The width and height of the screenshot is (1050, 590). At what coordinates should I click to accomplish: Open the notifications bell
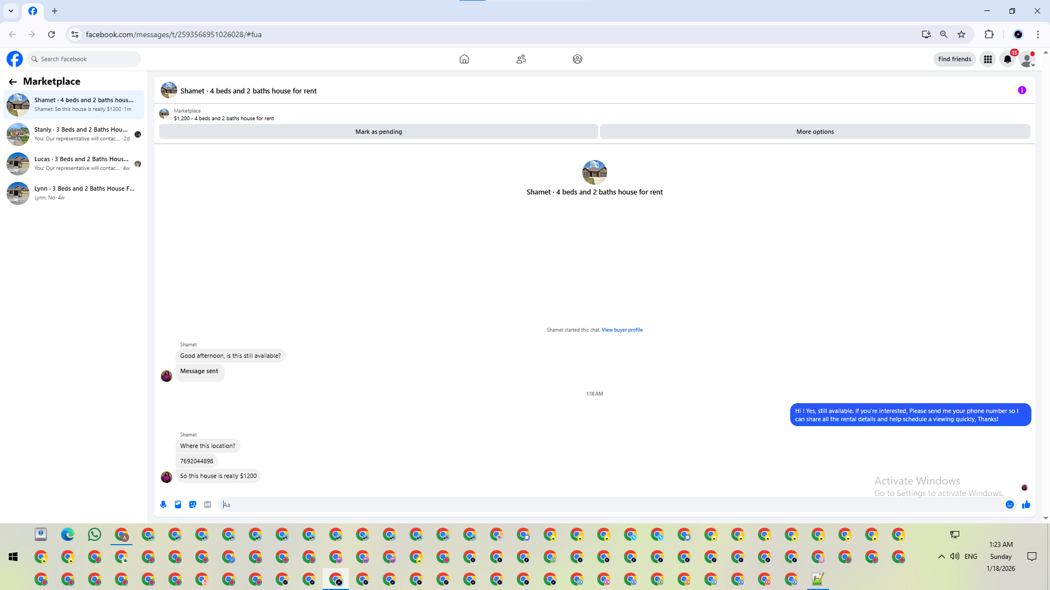point(1007,59)
